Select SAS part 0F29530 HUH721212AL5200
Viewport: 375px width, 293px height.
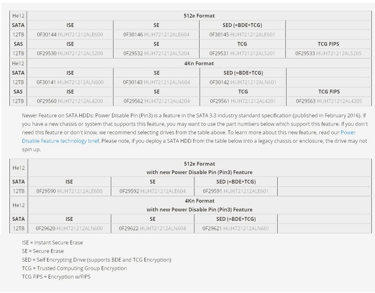pos(70,53)
